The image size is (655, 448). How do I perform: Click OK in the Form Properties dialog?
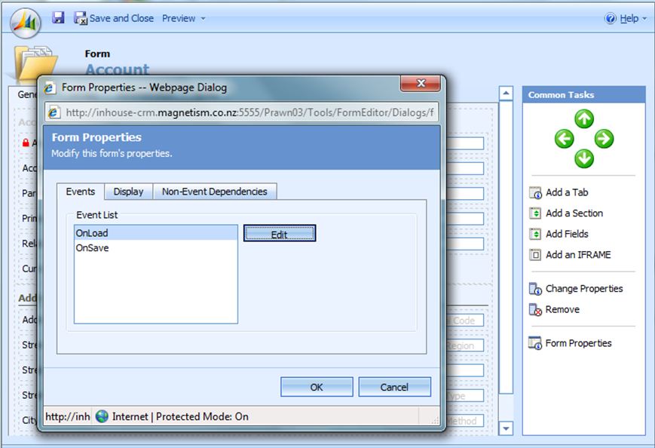point(317,387)
